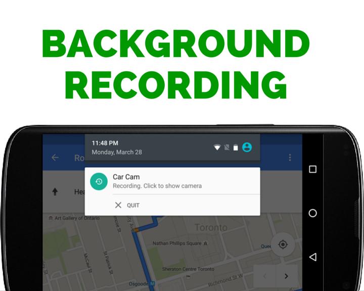
Task: Click the X icon beside QUIT
Action: point(118,205)
